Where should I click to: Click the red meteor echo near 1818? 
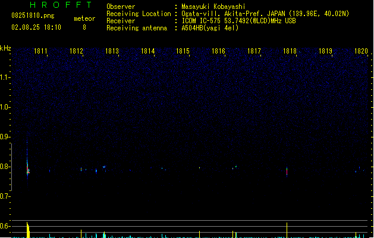pos(287,171)
